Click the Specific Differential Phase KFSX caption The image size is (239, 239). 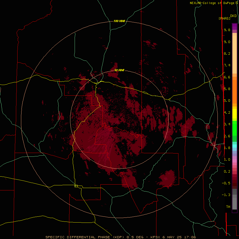pos(121,237)
